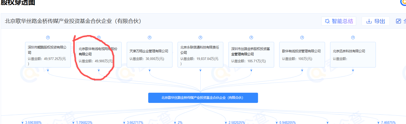Image resolution: width=406 pixels, height=124 pixels.
Task: Click the 2% percentage label
Action: coord(180,122)
